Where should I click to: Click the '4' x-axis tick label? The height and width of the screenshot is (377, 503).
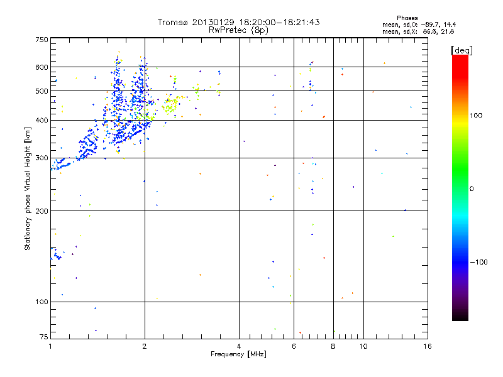(239, 346)
